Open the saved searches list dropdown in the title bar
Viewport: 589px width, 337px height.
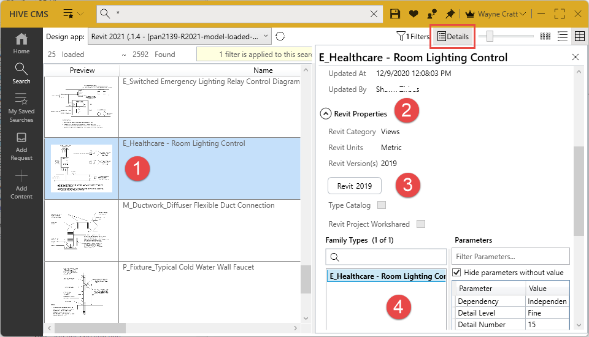(73, 14)
